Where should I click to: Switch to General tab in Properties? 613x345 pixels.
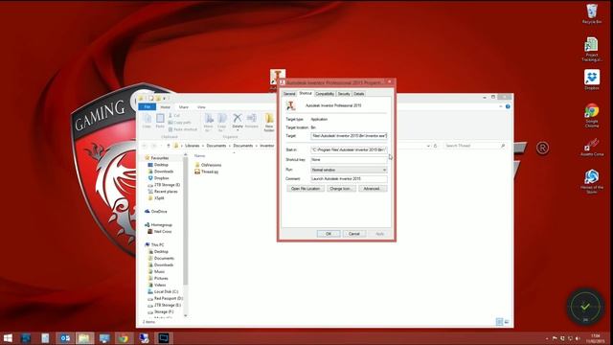289,94
